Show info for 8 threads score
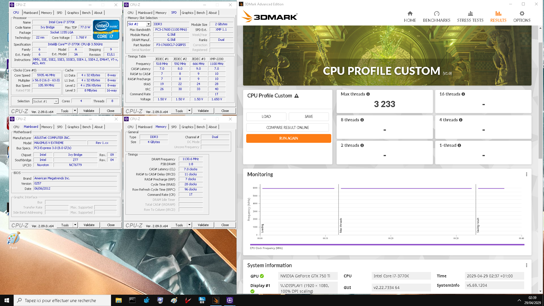The width and height of the screenshot is (544, 306). coord(362,120)
